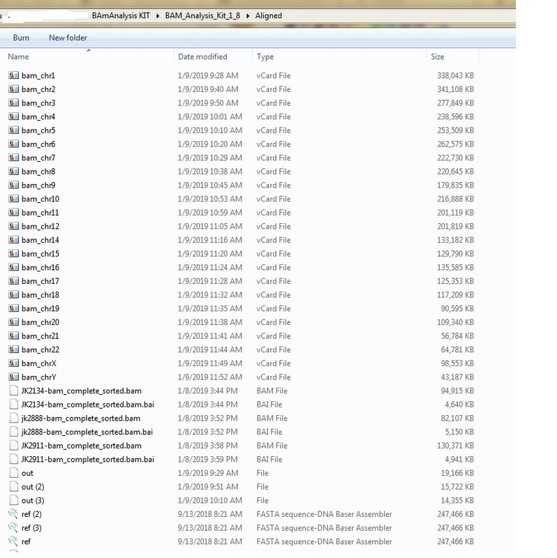Click the 19,166 KB size value
The image size is (557, 558).
[457, 473]
